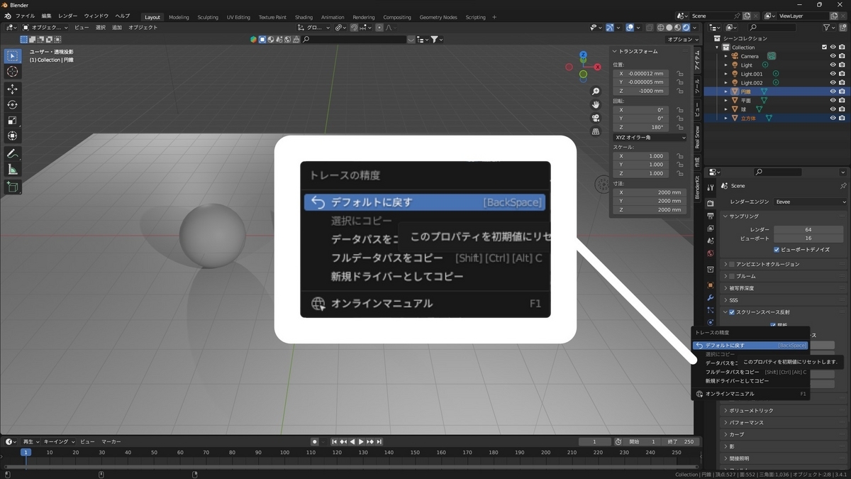Click the レンダー samples field showing 64

(808, 229)
